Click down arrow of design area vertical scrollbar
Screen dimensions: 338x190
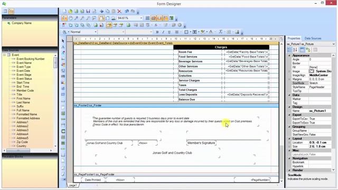click(281, 181)
